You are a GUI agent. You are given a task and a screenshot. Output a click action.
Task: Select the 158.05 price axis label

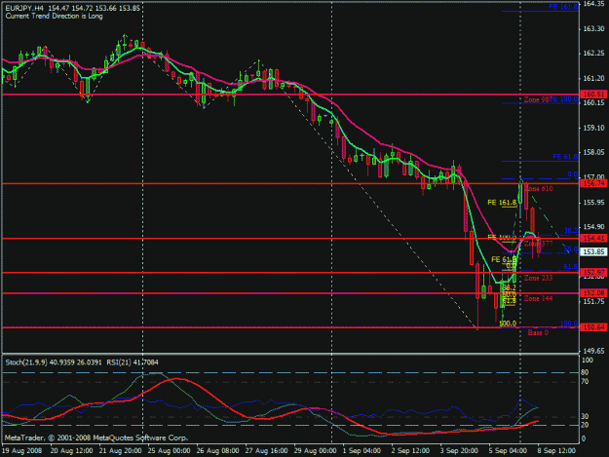(593, 153)
